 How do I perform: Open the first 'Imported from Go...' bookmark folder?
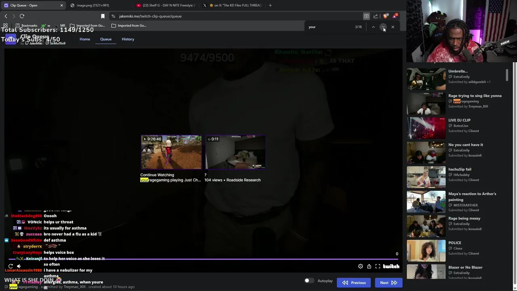coord(87,25)
